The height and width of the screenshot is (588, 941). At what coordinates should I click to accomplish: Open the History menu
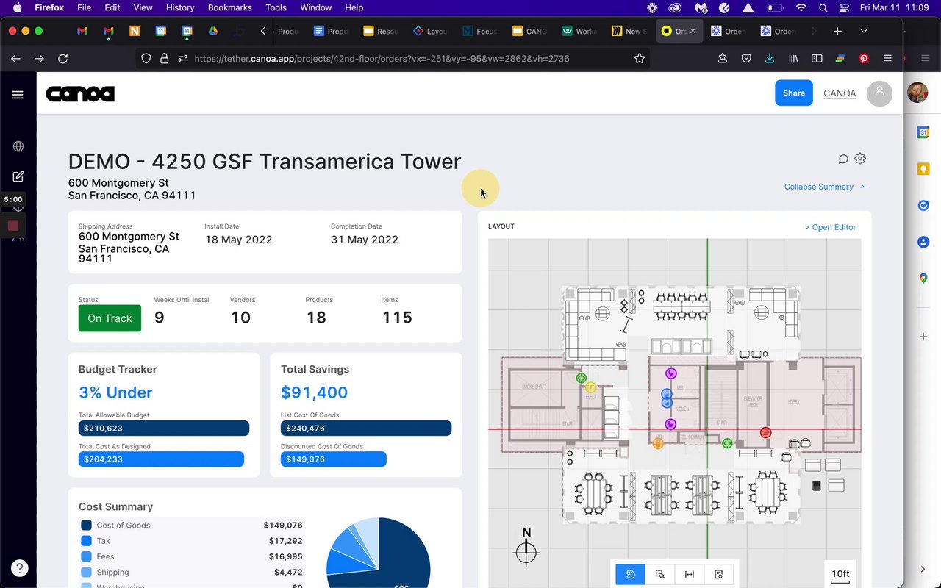click(180, 8)
